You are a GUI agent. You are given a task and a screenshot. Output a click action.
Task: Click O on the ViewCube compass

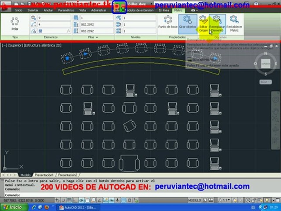255,64
